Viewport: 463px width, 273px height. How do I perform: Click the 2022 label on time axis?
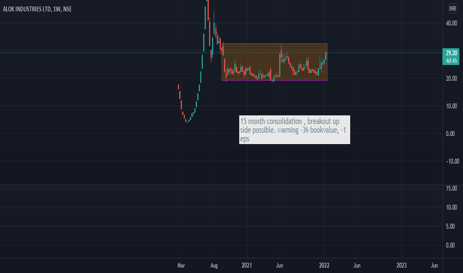(324, 266)
